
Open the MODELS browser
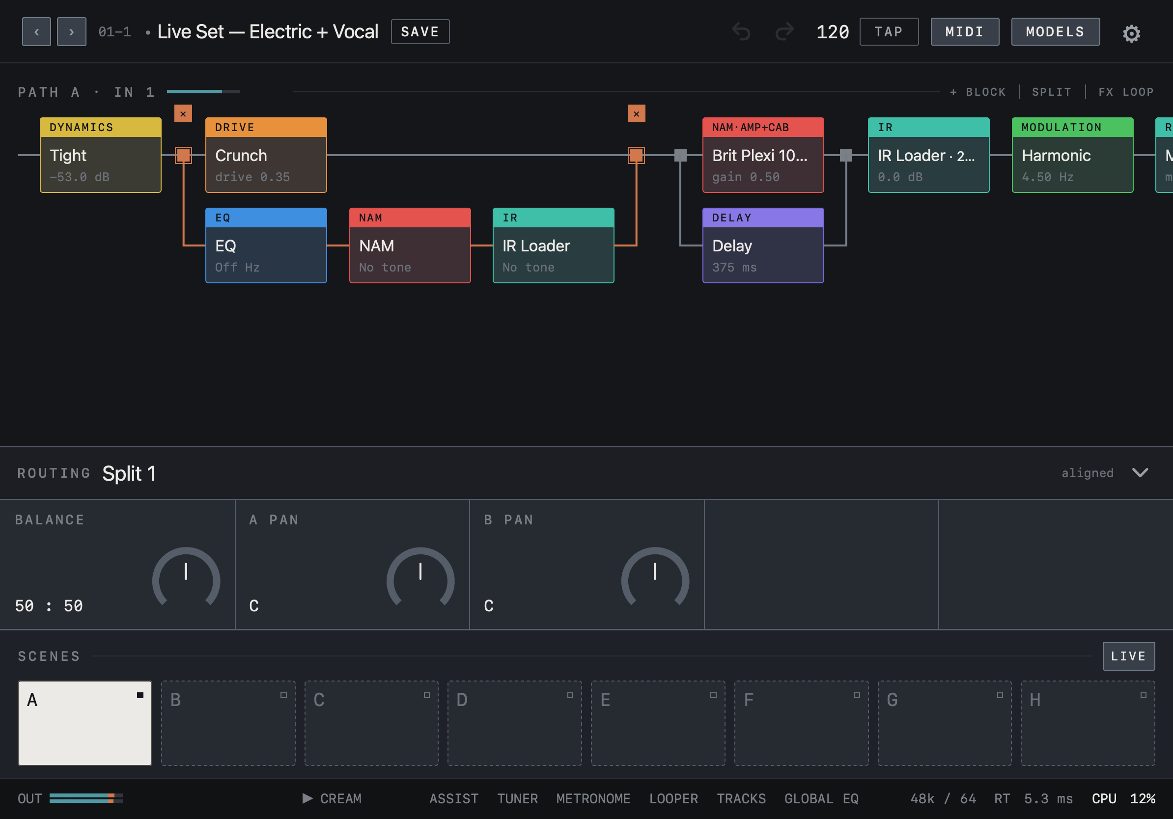(x=1055, y=31)
